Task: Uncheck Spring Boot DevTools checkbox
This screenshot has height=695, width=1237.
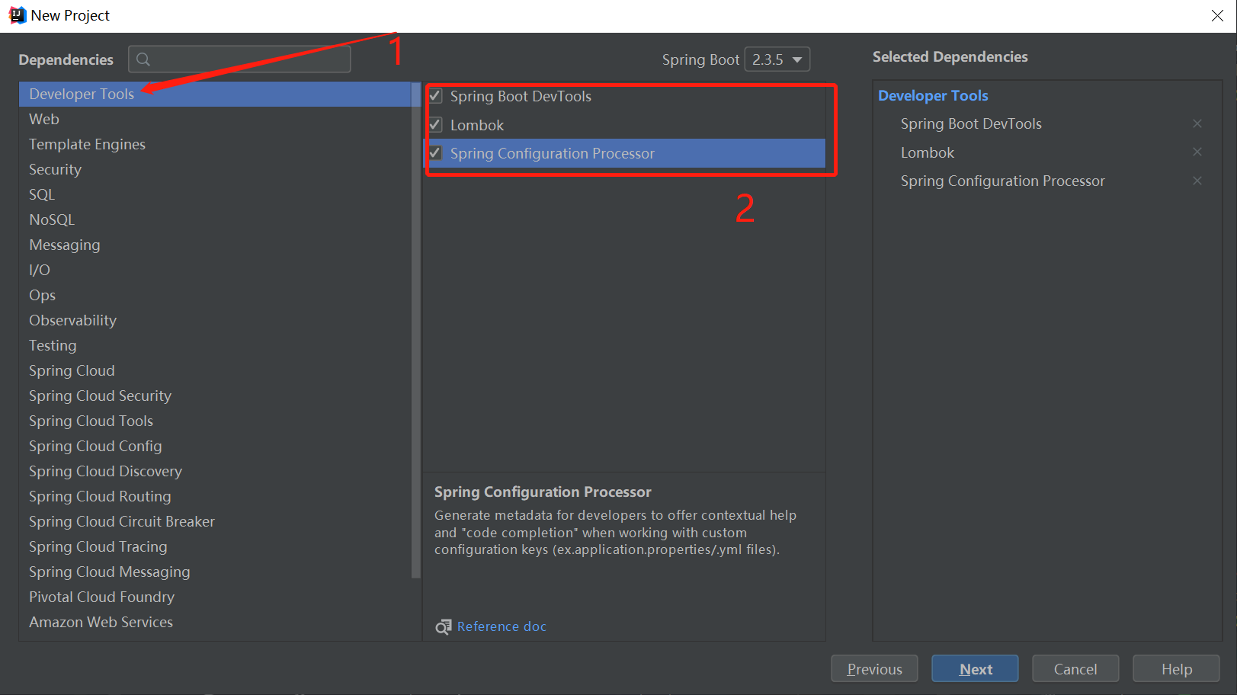Action: coord(435,96)
